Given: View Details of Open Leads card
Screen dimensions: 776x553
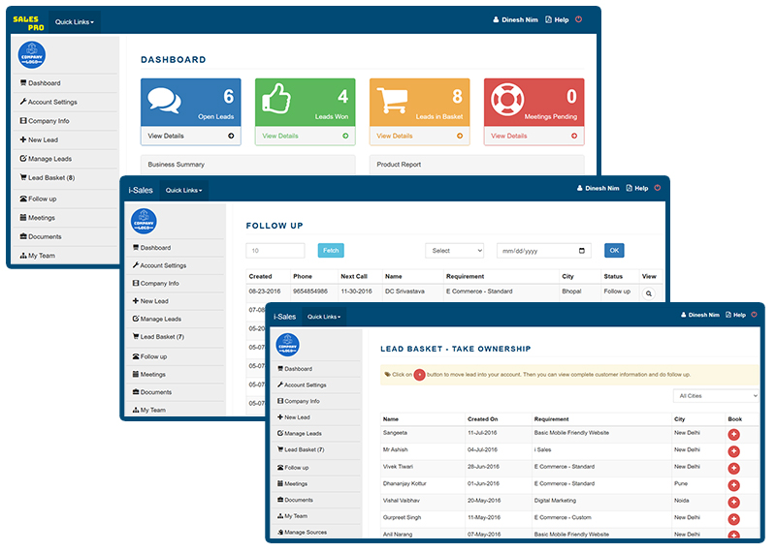Looking at the screenshot, I should point(166,136).
